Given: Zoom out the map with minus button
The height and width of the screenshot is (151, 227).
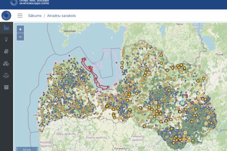Looking at the screenshot, I should click(x=20, y=37).
